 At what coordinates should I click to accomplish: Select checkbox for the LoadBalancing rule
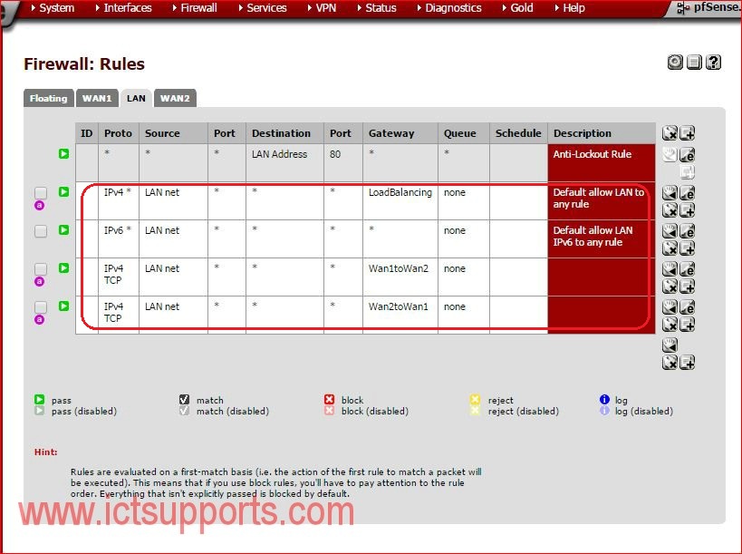(x=41, y=192)
